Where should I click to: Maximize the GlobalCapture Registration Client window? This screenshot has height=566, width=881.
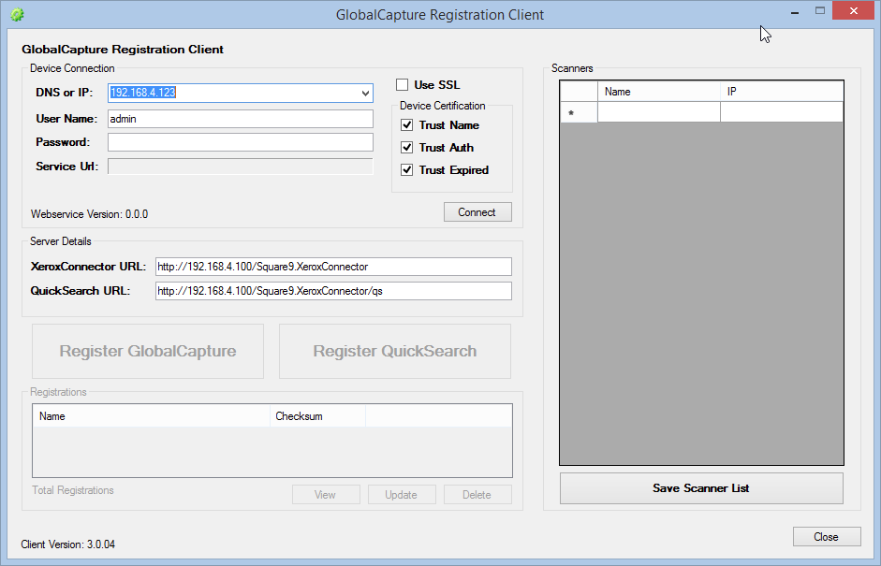[x=820, y=11]
